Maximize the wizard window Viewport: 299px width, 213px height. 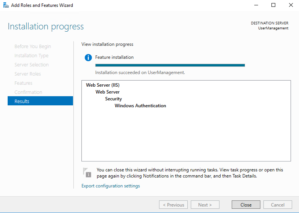click(273, 5)
